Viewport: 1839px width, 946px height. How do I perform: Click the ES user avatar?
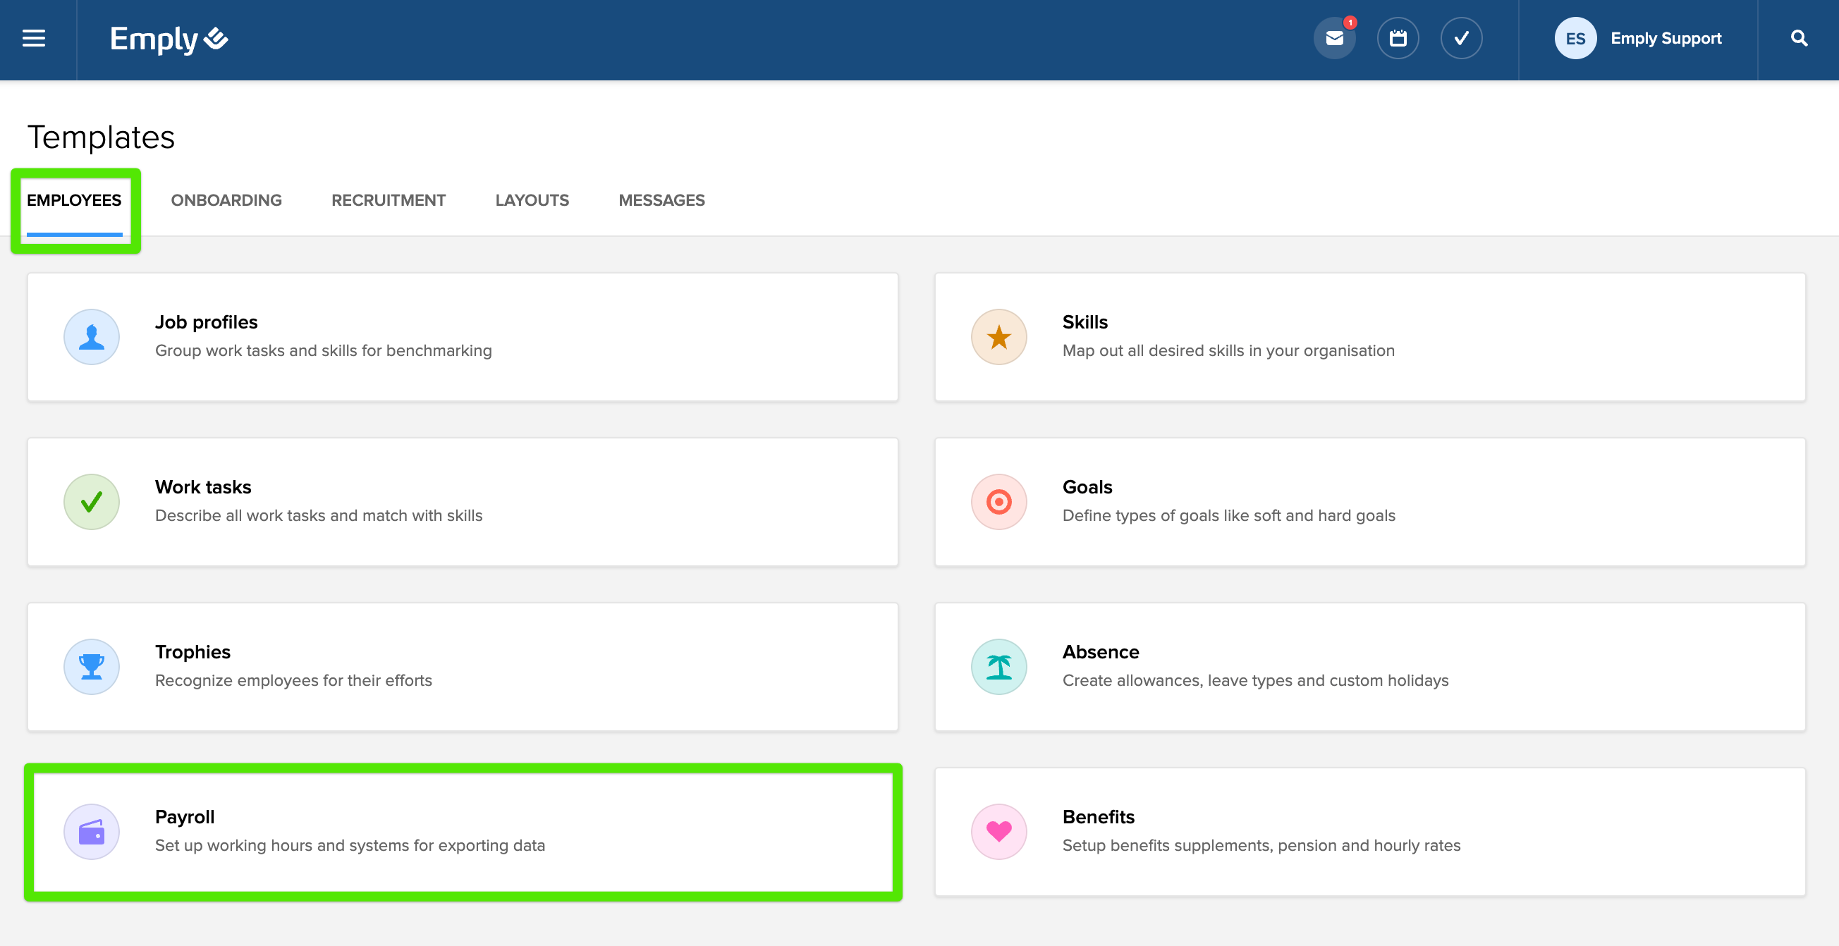tap(1574, 39)
